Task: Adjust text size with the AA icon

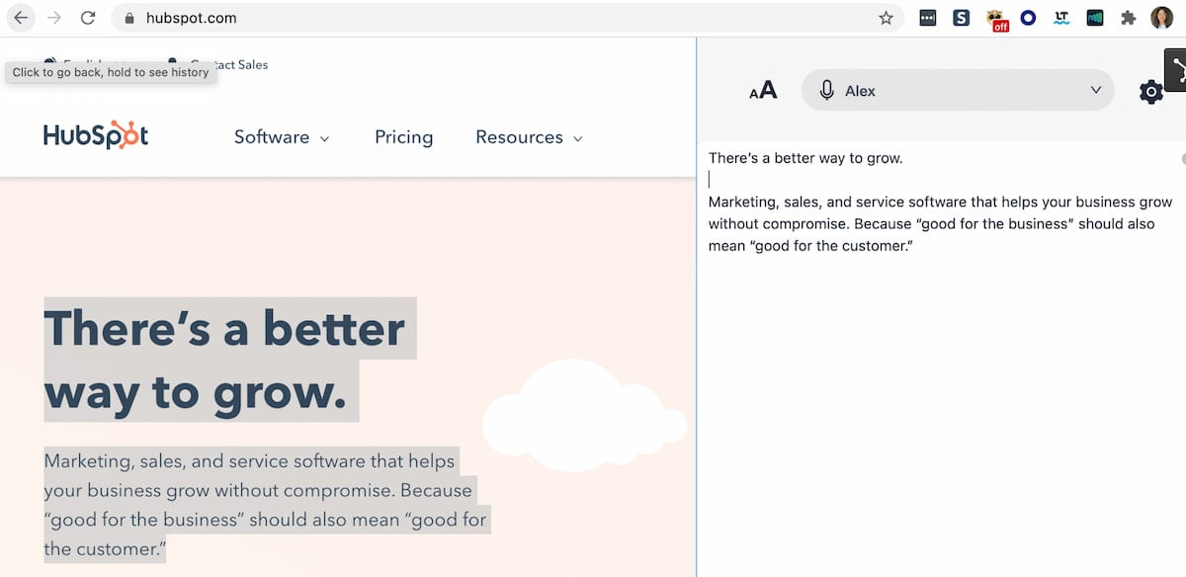Action: pyautogui.click(x=763, y=91)
